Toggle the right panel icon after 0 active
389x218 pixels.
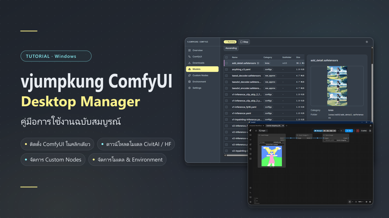pos(370,130)
